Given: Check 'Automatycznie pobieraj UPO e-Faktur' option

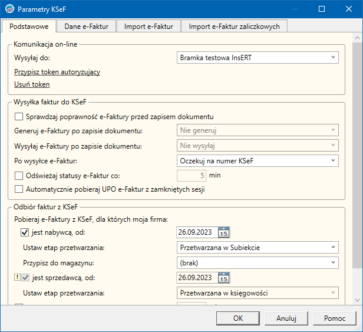Looking at the screenshot, I should pos(19,189).
